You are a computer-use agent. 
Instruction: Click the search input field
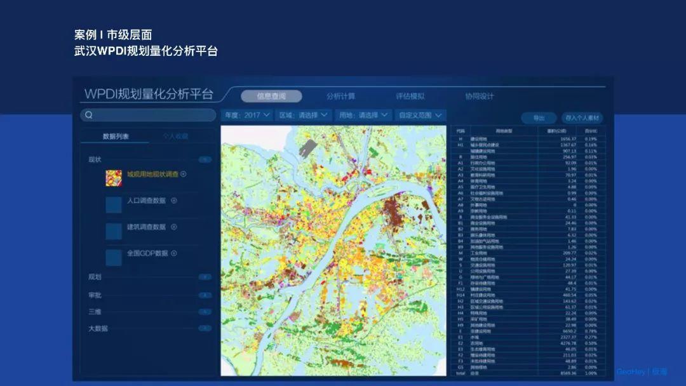click(x=148, y=115)
